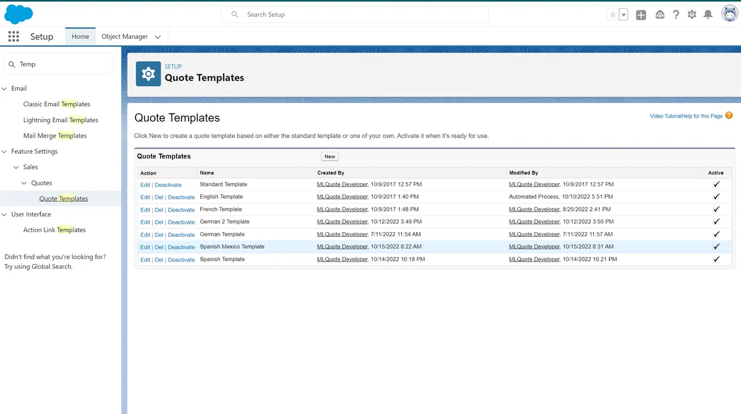The height and width of the screenshot is (414, 741).
Task: Deactivate the Spanish Mexico Template
Action: (x=181, y=247)
